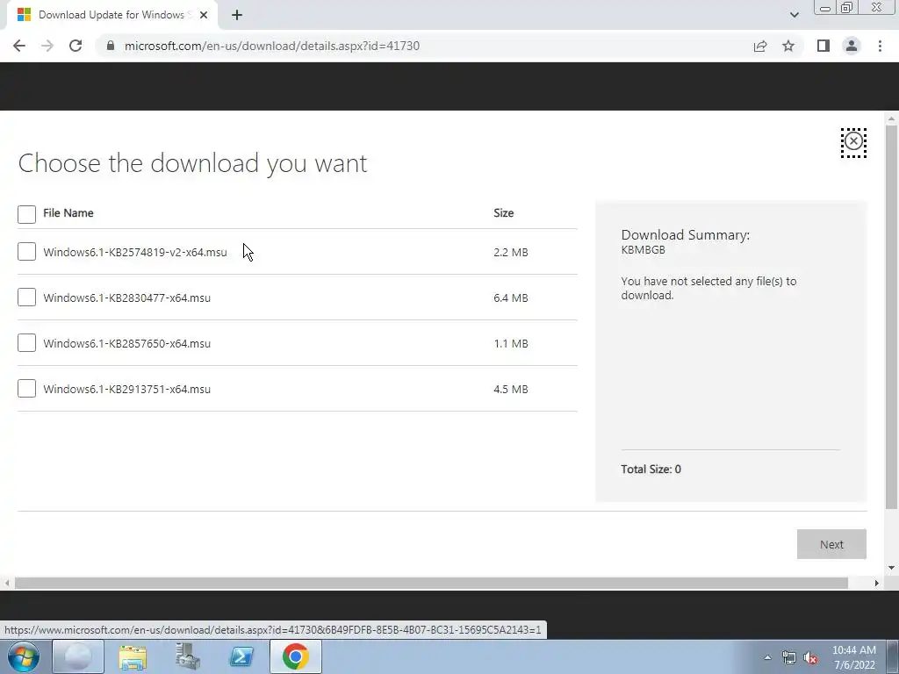Check Windows6.1-KB2913751-x64.msu
This screenshot has height=674, width=899.
point(26,389)
